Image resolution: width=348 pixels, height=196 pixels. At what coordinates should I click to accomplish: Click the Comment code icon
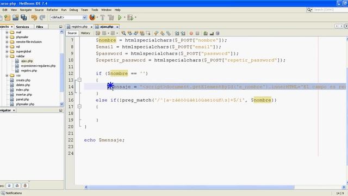pyautogui.click(x=206, y=33)
